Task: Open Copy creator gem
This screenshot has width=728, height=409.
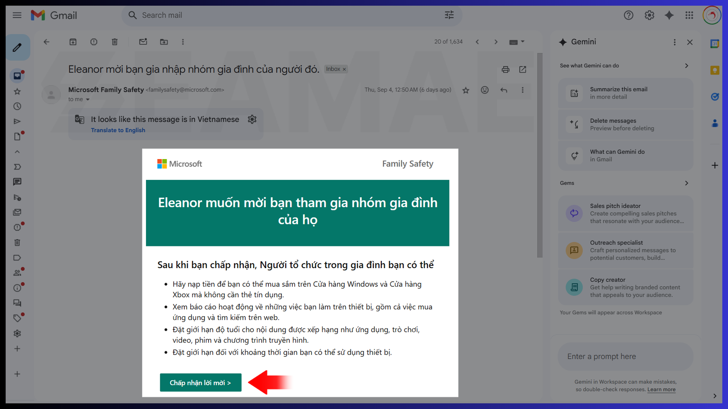Action: 626,287
